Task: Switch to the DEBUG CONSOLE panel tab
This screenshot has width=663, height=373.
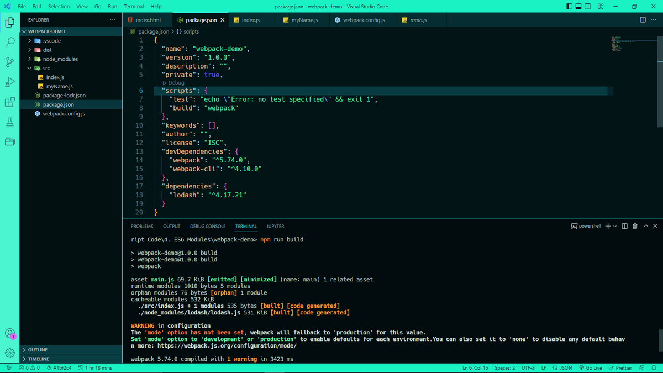Action: [208, 226]
